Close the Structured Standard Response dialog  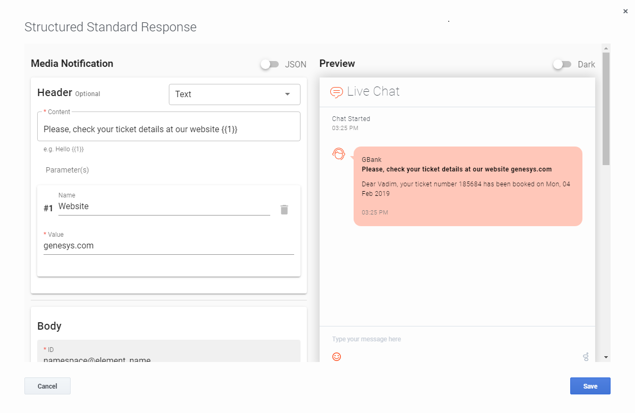coord(625,11)
